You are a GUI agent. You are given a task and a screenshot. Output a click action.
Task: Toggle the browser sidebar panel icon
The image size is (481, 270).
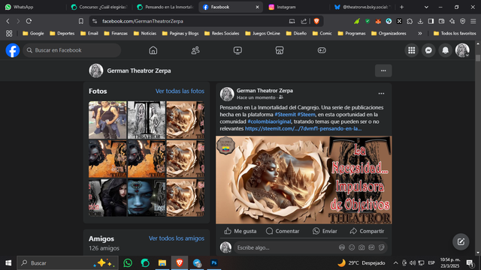pos(431,21)
